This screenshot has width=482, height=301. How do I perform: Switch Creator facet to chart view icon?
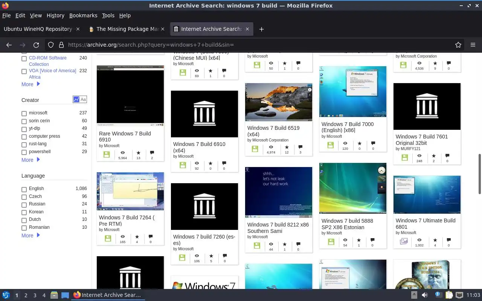click(x=76, y=99)
